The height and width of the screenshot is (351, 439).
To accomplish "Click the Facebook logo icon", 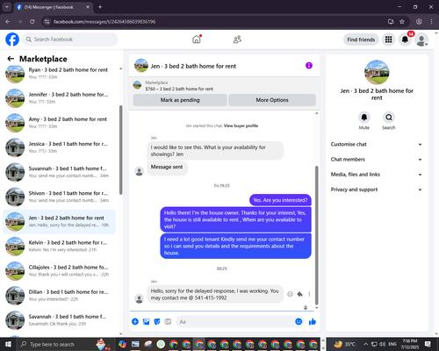I will point(12,39).
